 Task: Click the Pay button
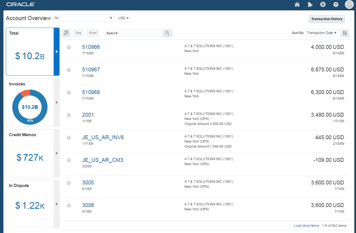(78, 33)
